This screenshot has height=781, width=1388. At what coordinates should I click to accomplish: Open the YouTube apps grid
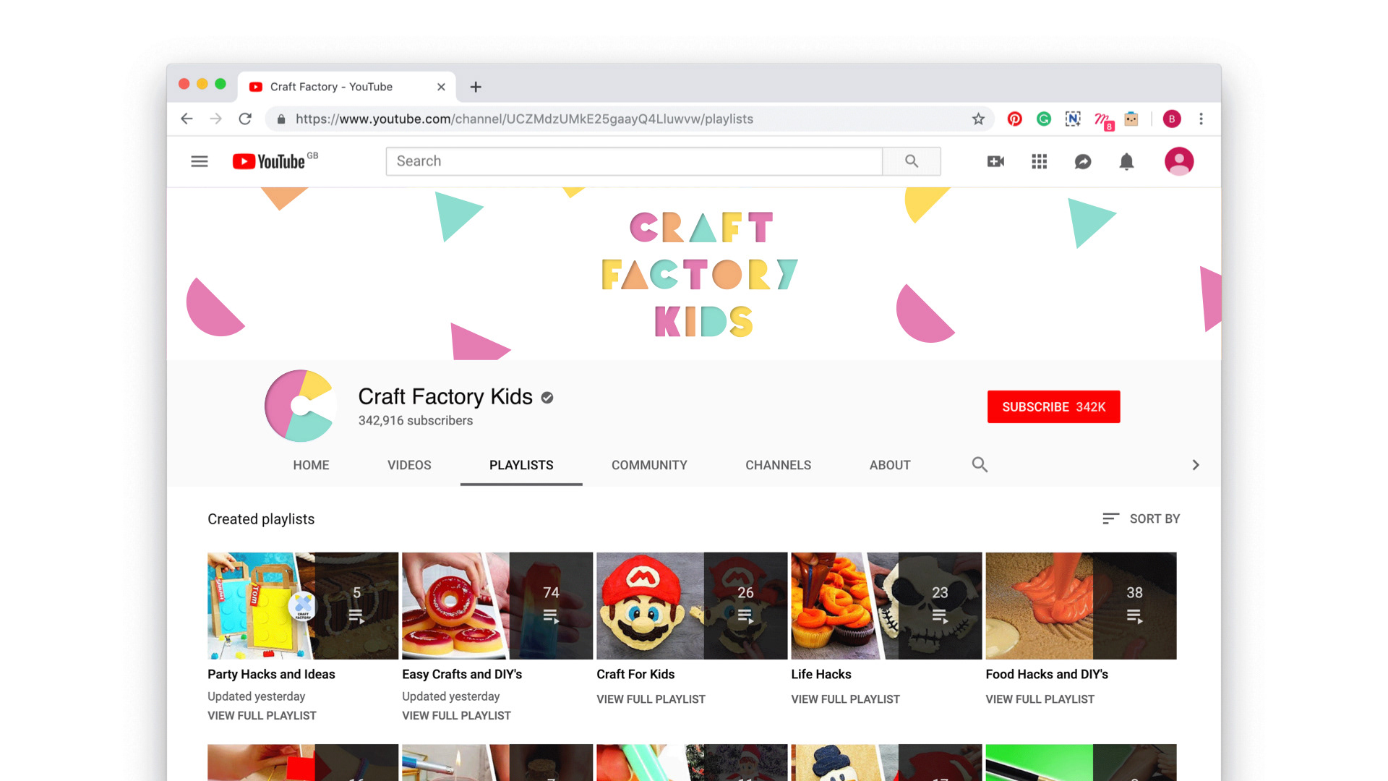pos(1039,161)
